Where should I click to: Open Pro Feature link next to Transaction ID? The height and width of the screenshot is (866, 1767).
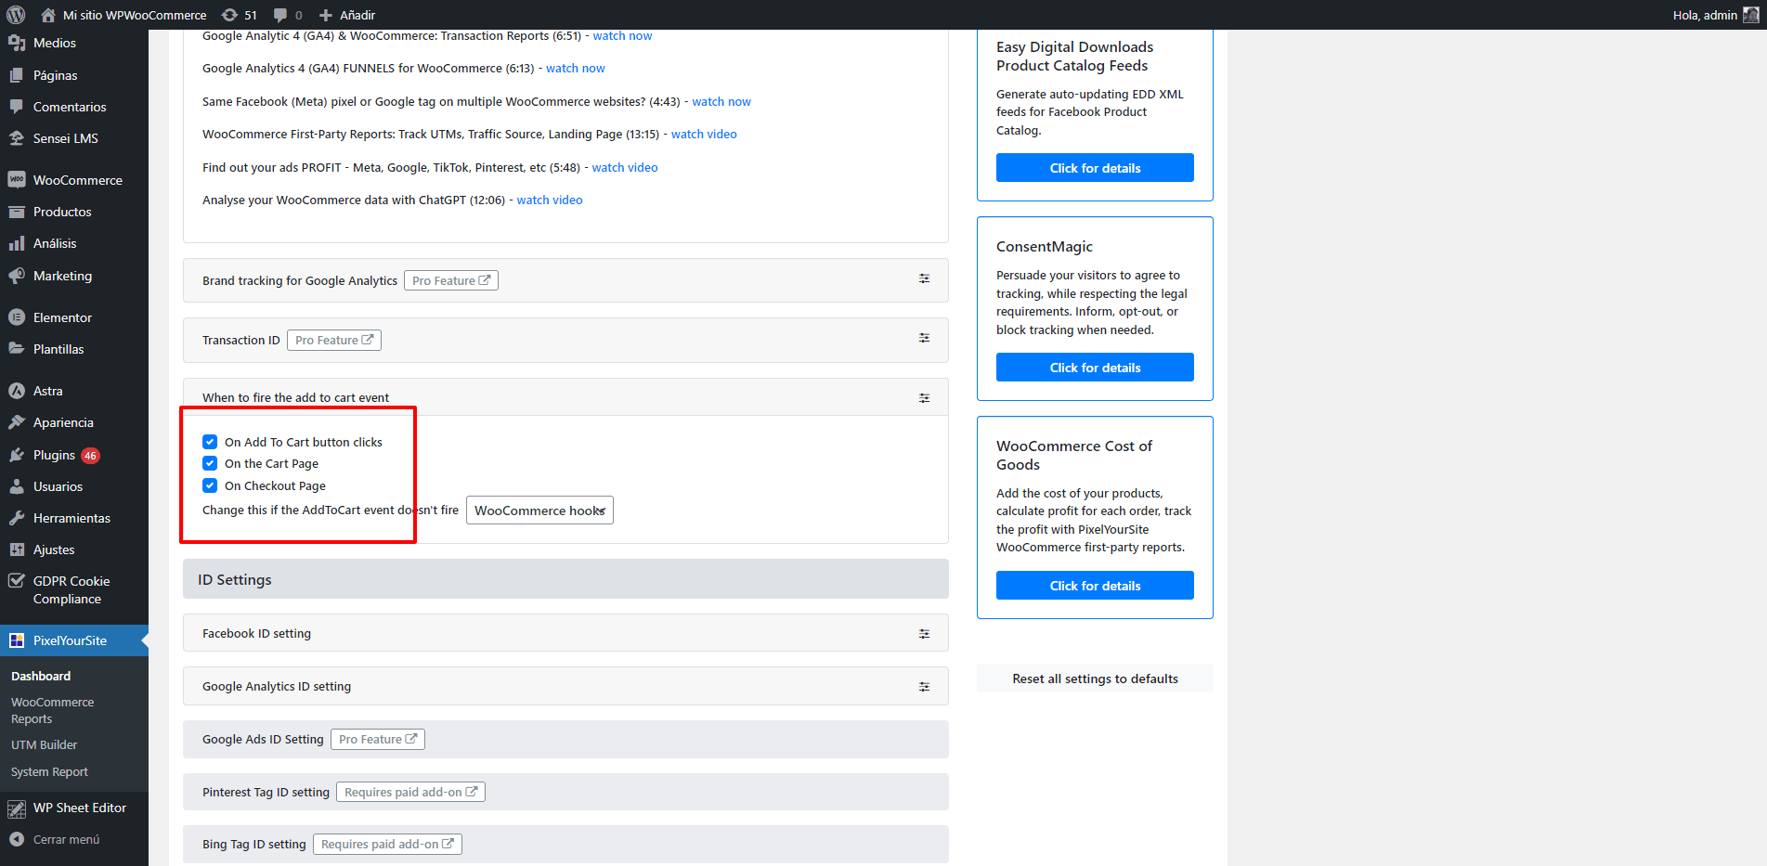334,340
